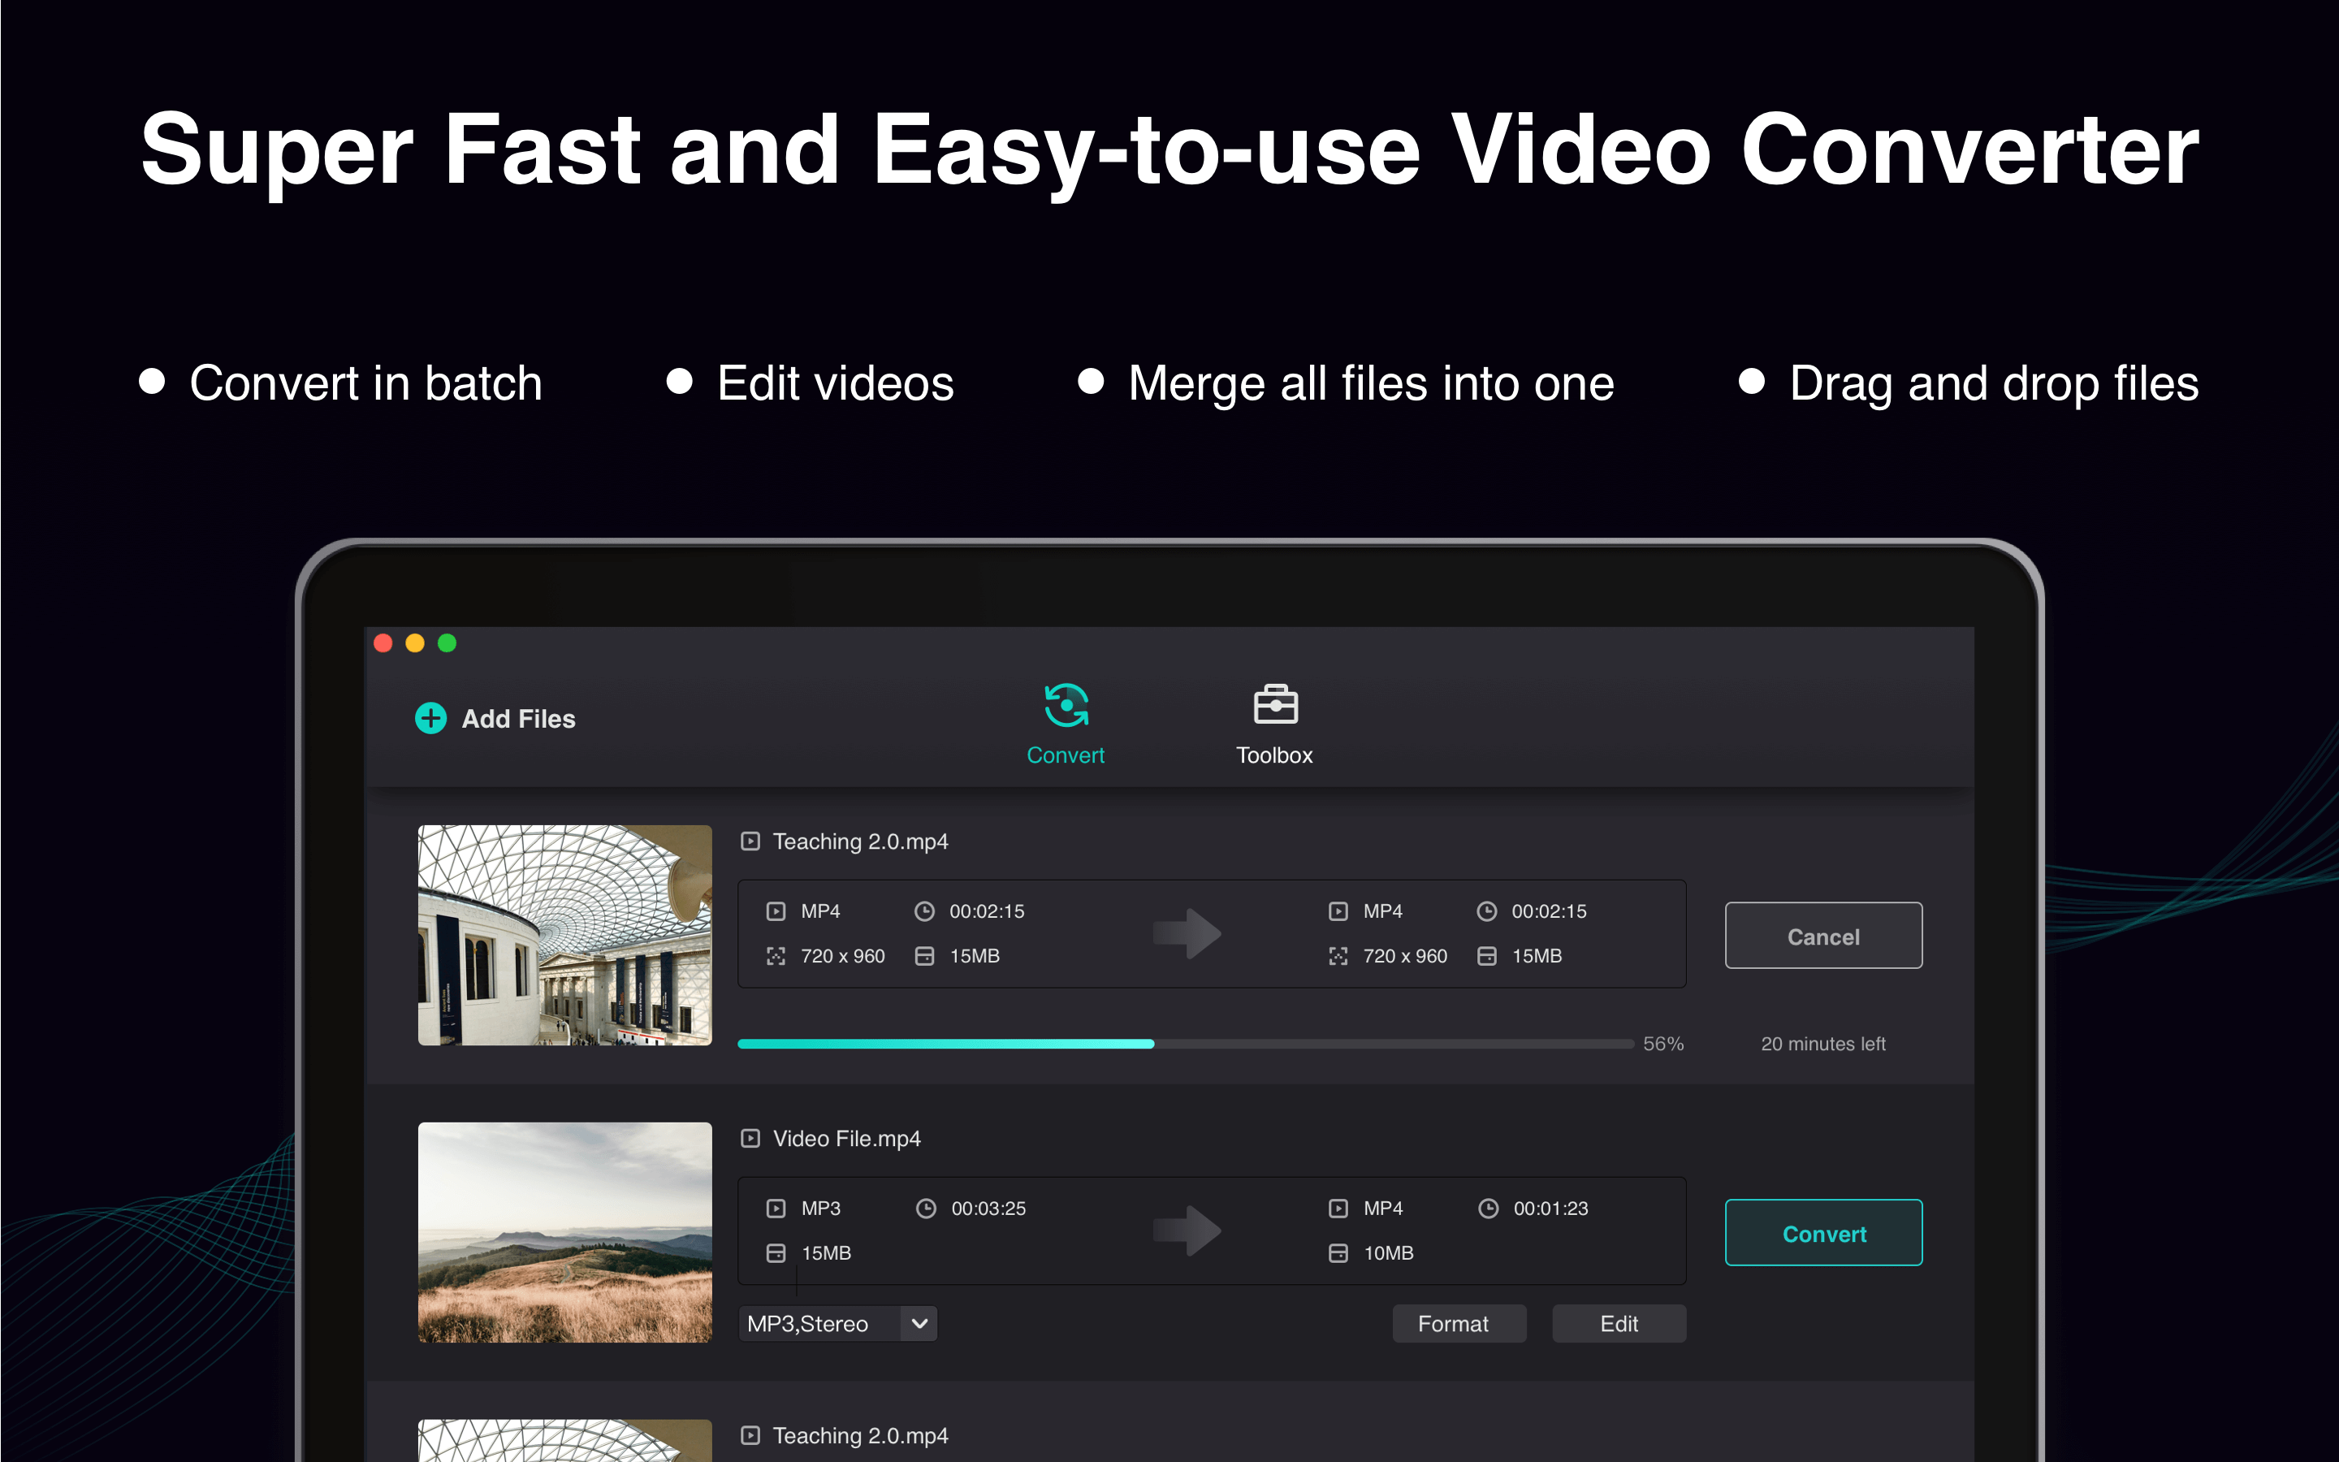Click the "Edit videos" feature text
2339x1462 pixels.
(836, 384)
